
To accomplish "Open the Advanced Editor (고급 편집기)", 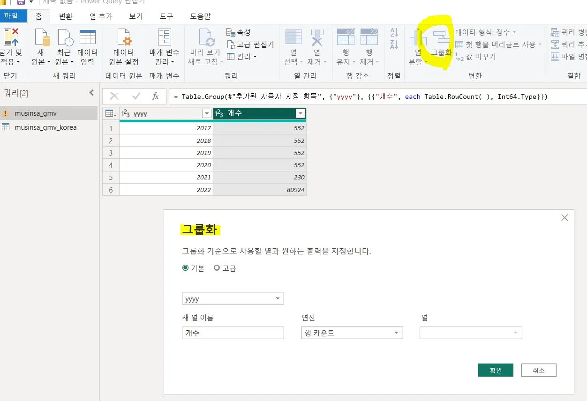I will pos(250,45).
